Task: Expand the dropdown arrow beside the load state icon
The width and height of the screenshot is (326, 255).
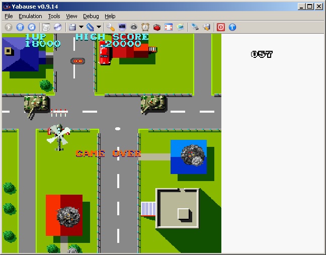Action: [99, 27]
